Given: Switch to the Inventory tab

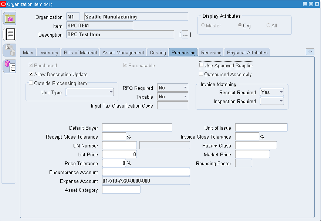Looking at the screenshot, I should pos(48,52).
